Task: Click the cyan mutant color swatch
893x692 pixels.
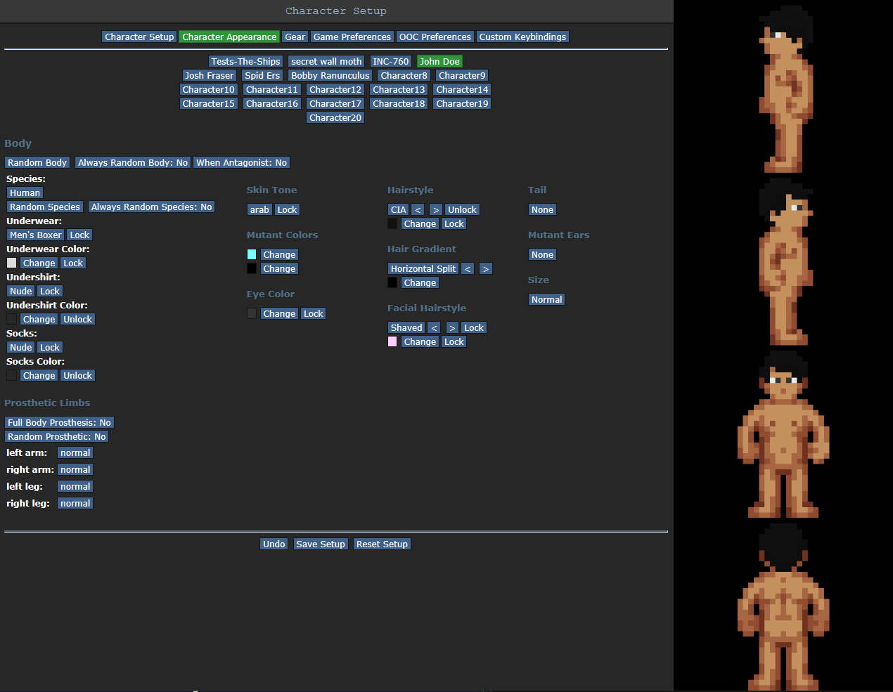Action: pyautogui.click(x=252, y=255)
